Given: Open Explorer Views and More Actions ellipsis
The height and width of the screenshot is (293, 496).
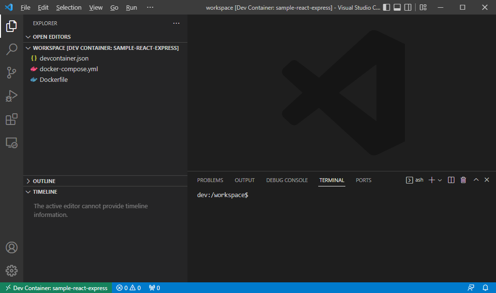Looking at the screenshot, I should (176, 23).
